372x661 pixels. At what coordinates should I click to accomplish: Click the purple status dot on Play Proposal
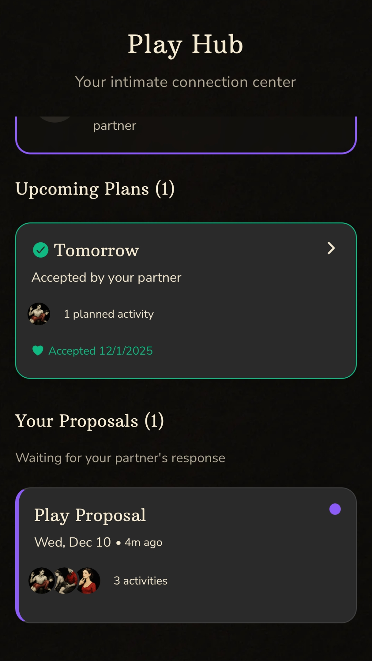(335, 509)
